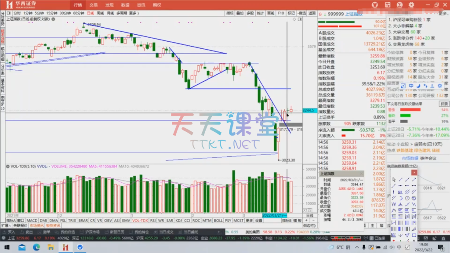Click the gear icon on floating IME toolbar

[x=439, y=86]
